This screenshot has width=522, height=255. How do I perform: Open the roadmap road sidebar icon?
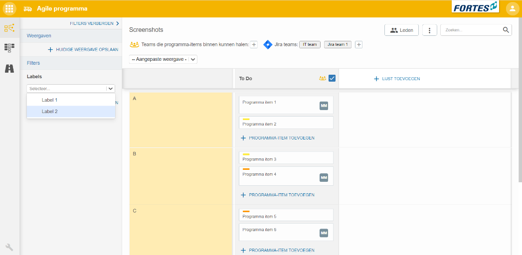click(x=9, y=68)
